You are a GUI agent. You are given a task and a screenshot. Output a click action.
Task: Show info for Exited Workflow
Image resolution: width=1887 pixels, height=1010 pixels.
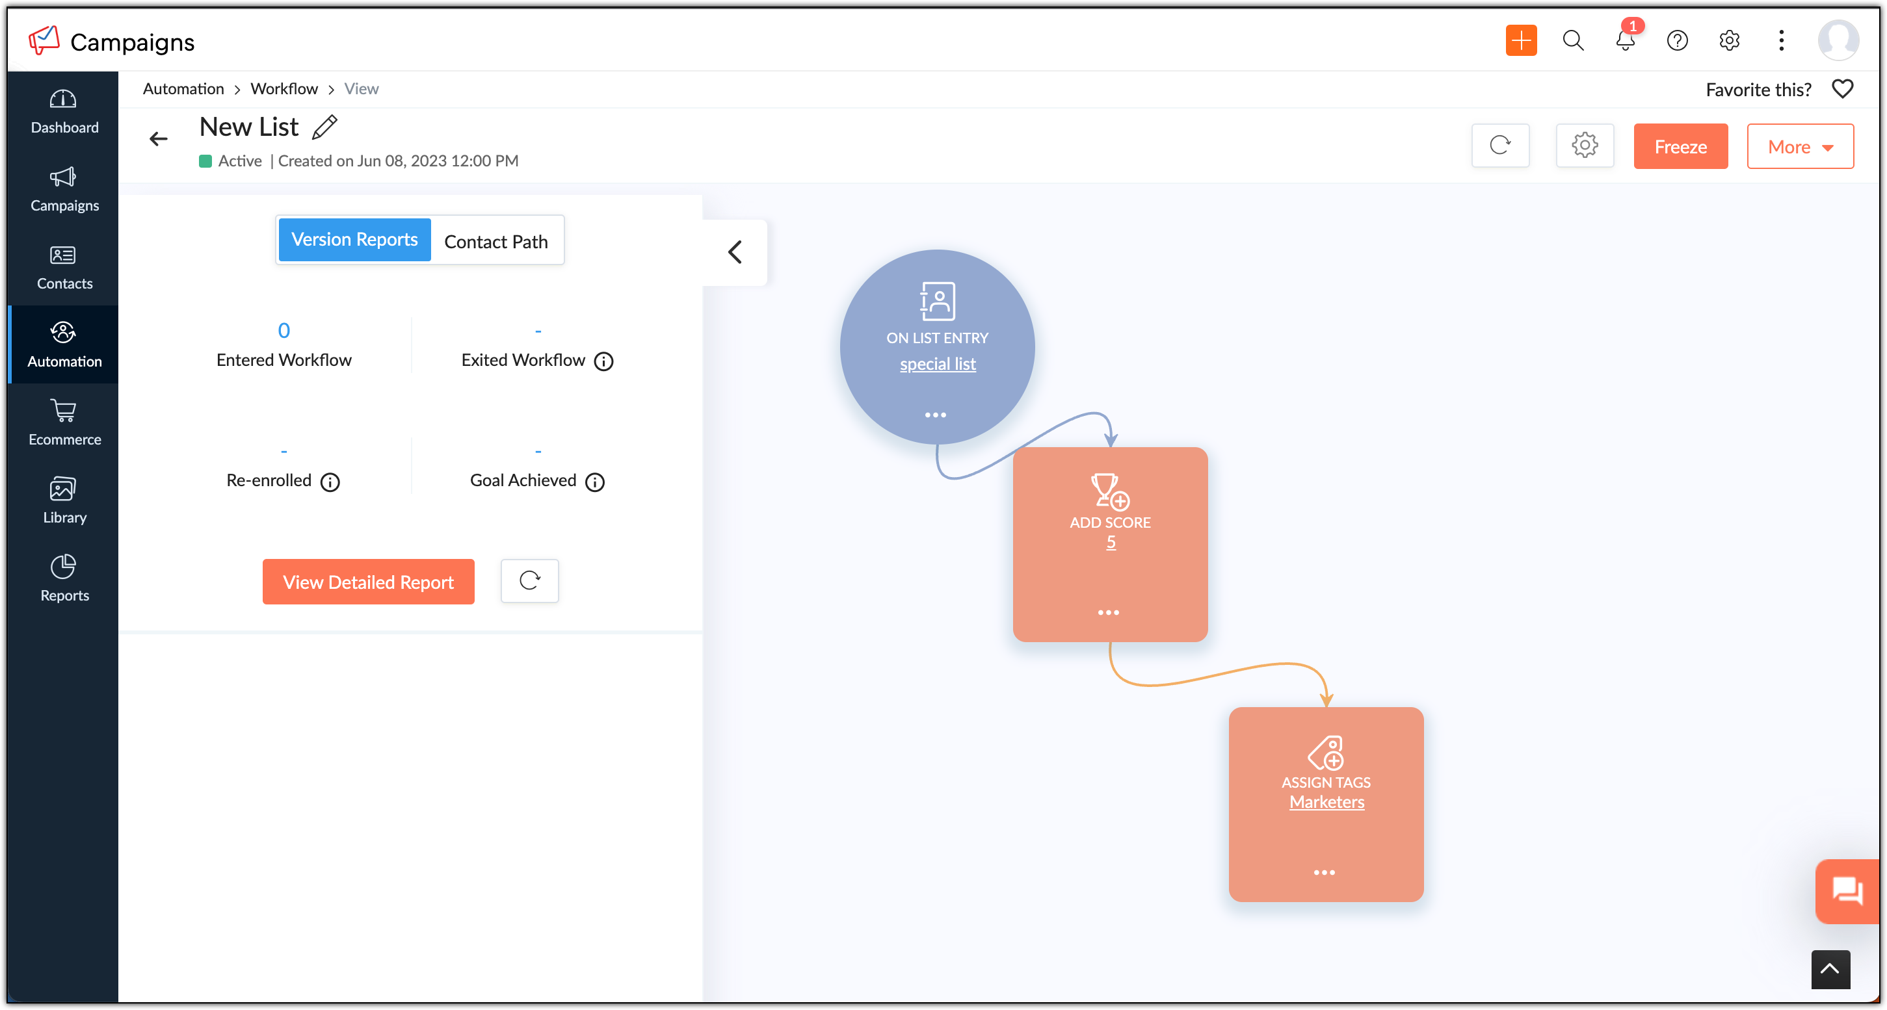[x=603, y=361]
